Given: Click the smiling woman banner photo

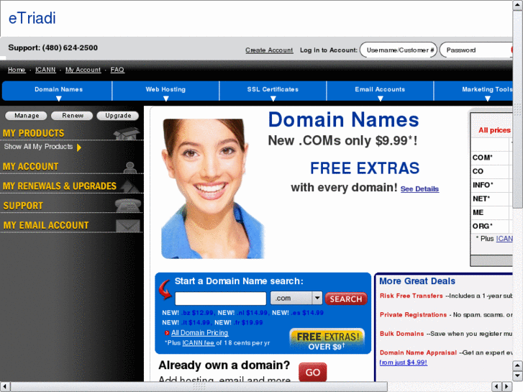Looking at the screenshot, I should [x=213, y=189].
